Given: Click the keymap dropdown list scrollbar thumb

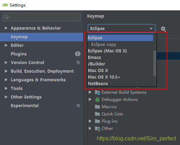Looking at the screenshot, I should tap(155, 63).
